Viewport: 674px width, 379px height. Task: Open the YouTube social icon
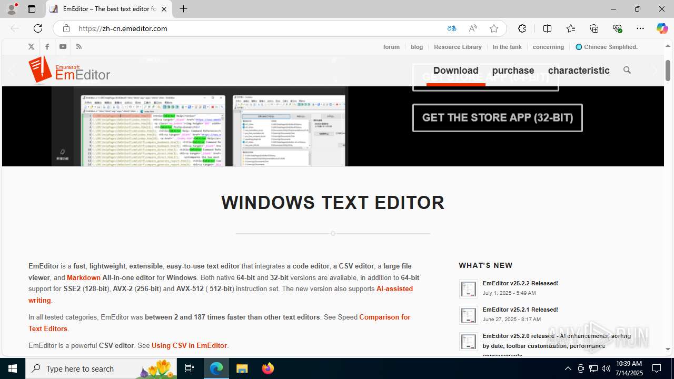pyautogui.click(x=63, y=47)
